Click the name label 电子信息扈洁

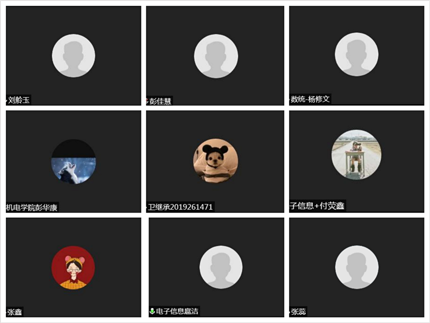coord(177,311)
